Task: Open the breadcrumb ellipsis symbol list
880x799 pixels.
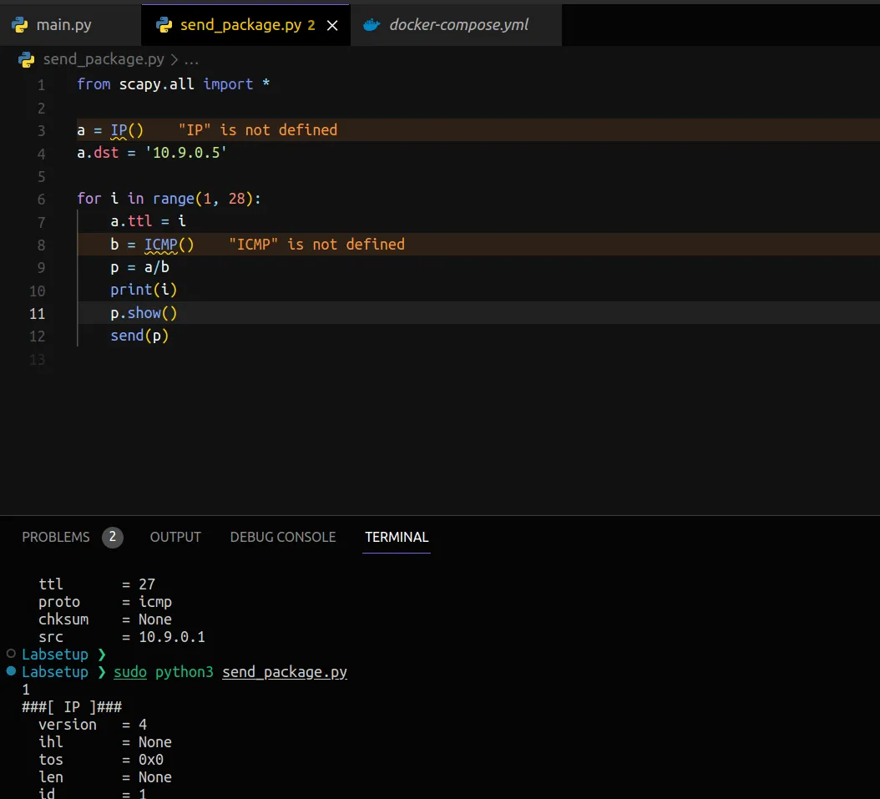Action: pyautogui.click(x=191, y=60)
